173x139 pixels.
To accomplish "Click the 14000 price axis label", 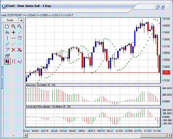I will (x=166, y=26).
